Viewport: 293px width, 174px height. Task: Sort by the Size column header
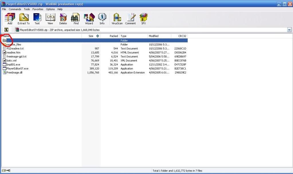(91, 36)
